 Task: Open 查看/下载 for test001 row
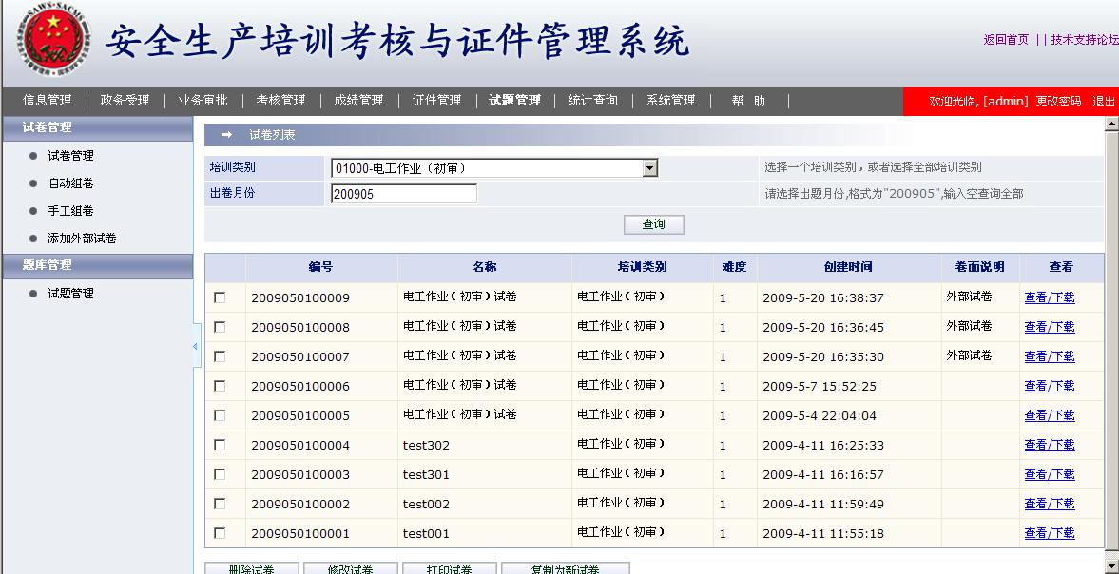tap(1049, 533)
